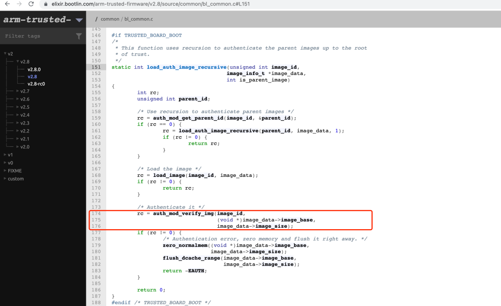
Task: Click TRUSTED_BOARD_BOOT text on line 146
Action: [x=153, y=35]
